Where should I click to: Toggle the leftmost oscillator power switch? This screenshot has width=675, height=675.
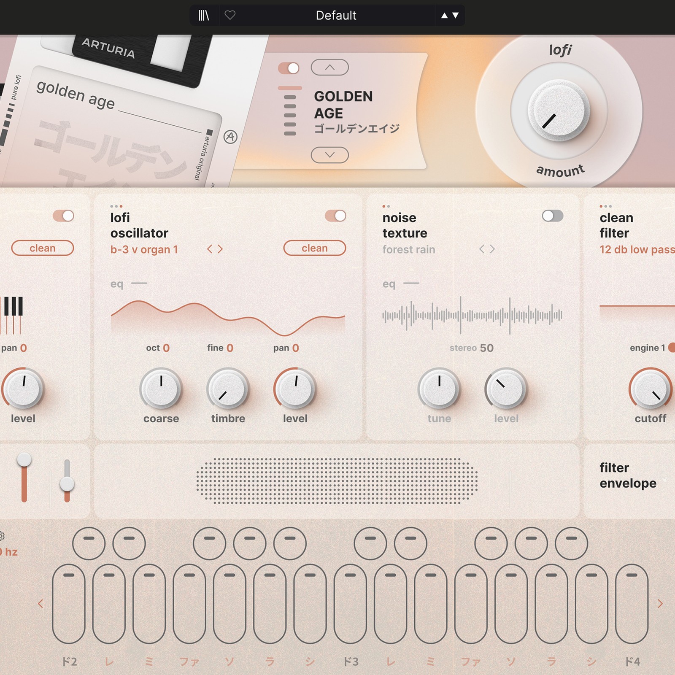click(63, 216)
